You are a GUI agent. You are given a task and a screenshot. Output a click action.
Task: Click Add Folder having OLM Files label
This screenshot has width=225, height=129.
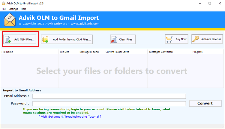click(72, 39)
